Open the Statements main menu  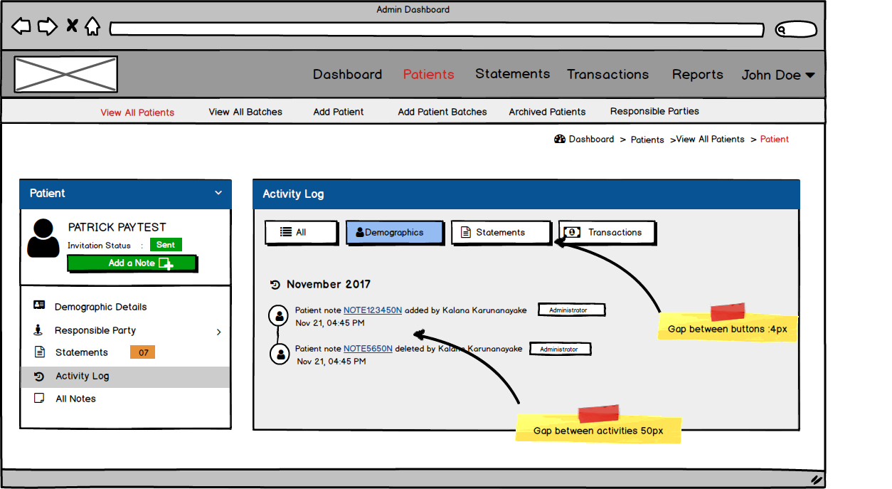pyautogui.click(x=512, y=74)
